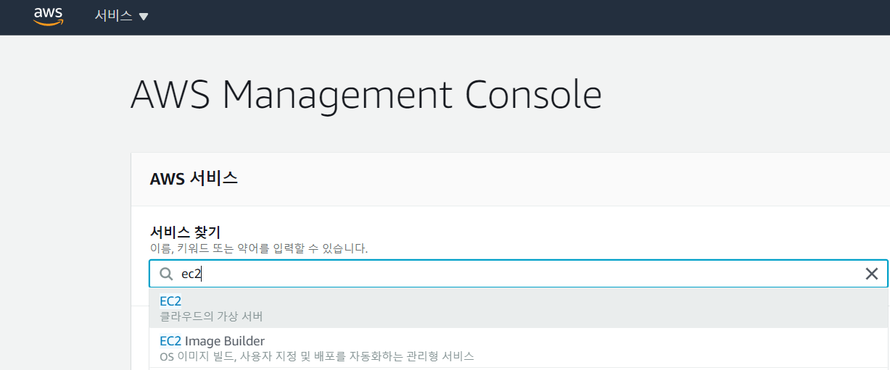The width and height of the screenshot is (890, 370).
Task: Click the helper text below 서비스 찾기
Action: (258, 248)
